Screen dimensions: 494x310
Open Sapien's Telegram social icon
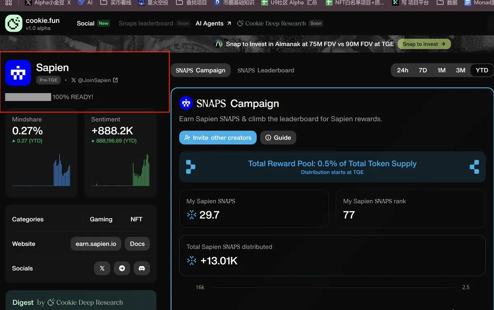point(122,268)
